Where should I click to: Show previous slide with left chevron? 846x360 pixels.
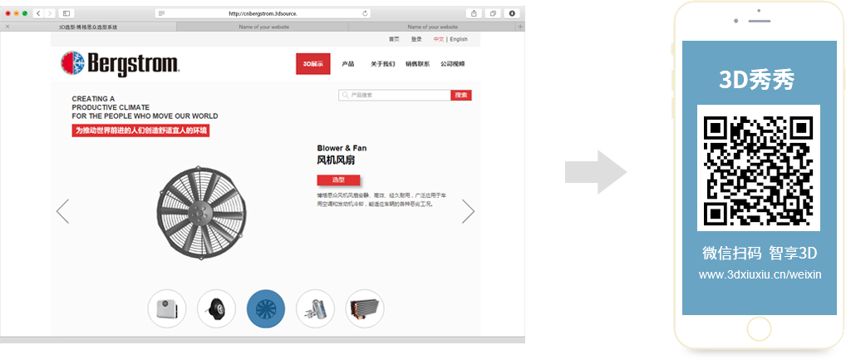[62, 211]
